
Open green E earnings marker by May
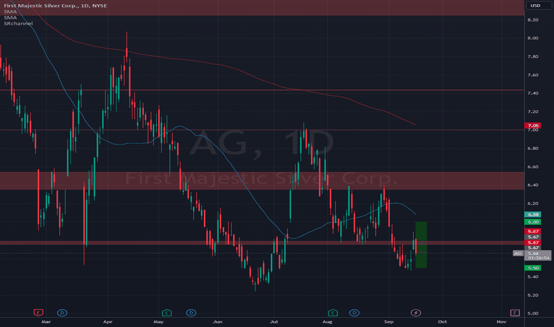point(167,313)
